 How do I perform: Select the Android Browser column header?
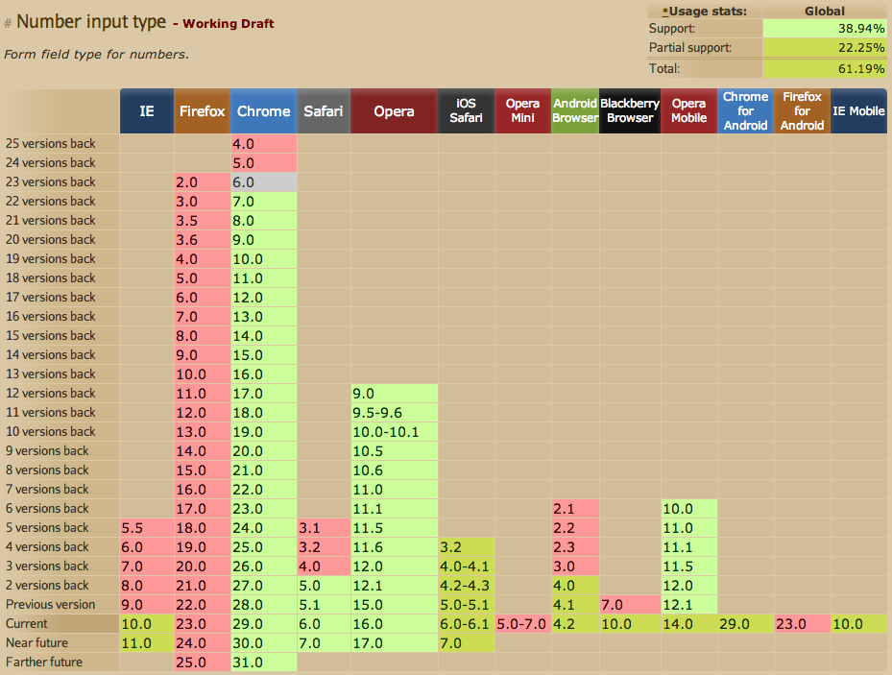tap(574, 111)
